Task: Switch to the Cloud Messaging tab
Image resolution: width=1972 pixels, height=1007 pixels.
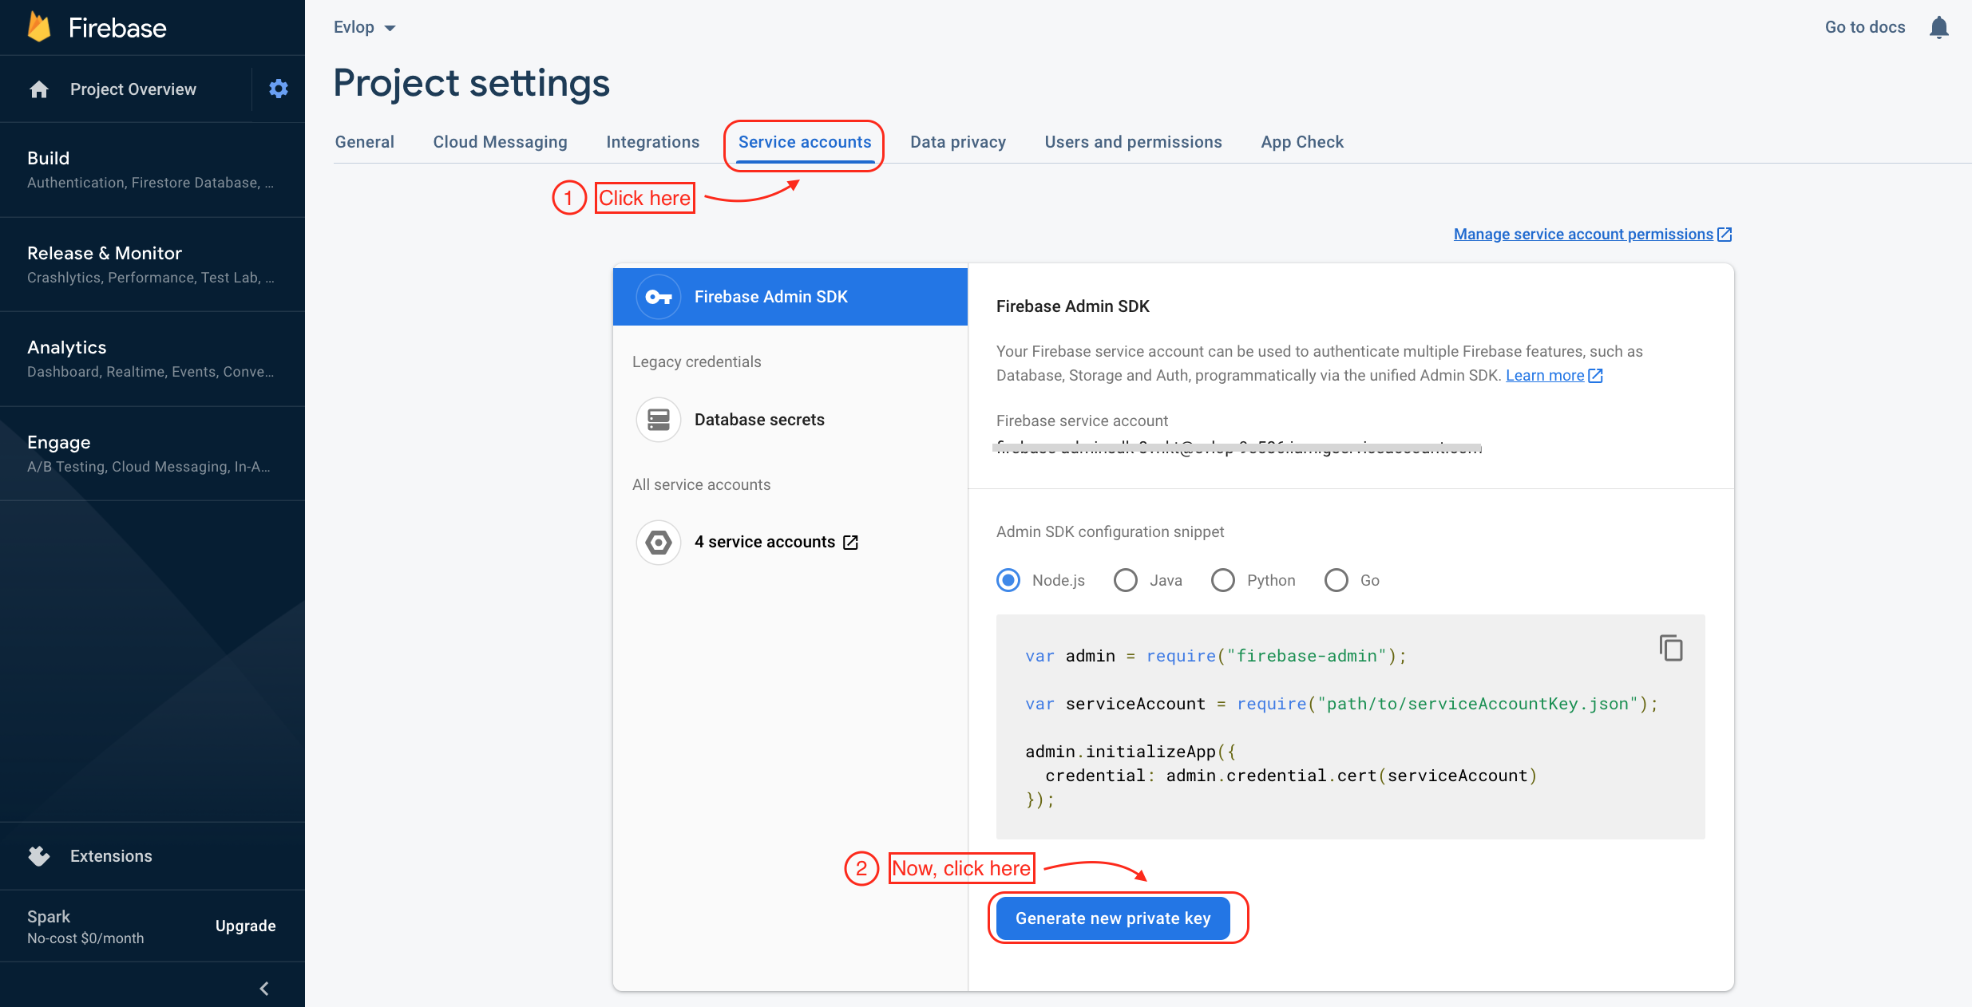Action: tap(501, 142)
